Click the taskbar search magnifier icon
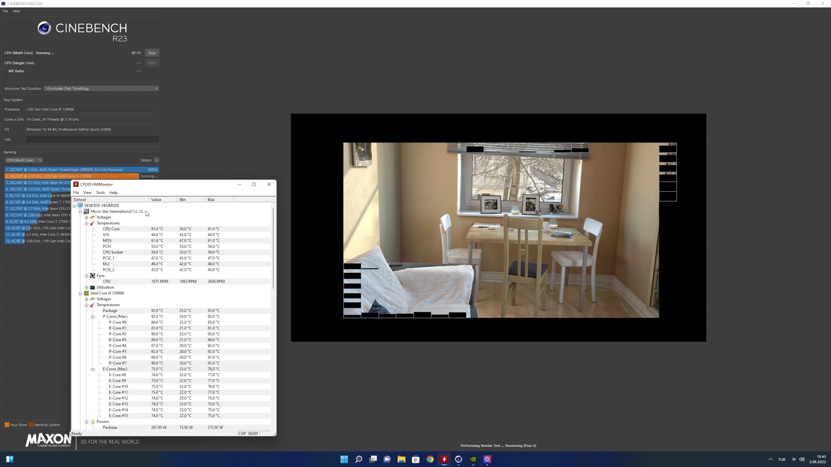This screenshot has height=467, width=831. coord(358,459)
